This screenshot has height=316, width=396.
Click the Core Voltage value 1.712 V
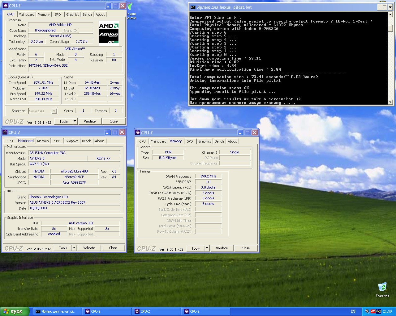pyautogui.click(x=82, y=41)
